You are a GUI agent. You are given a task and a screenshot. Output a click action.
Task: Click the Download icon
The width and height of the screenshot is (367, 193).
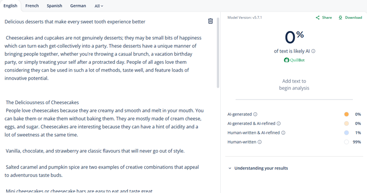[x=340, y=18]
